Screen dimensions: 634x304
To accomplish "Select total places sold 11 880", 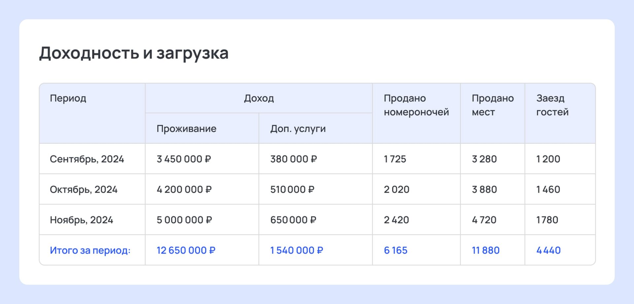I will pos(485,250).
